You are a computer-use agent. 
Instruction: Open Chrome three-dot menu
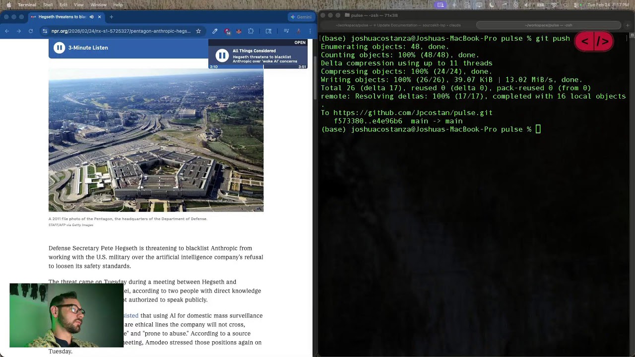310,31
